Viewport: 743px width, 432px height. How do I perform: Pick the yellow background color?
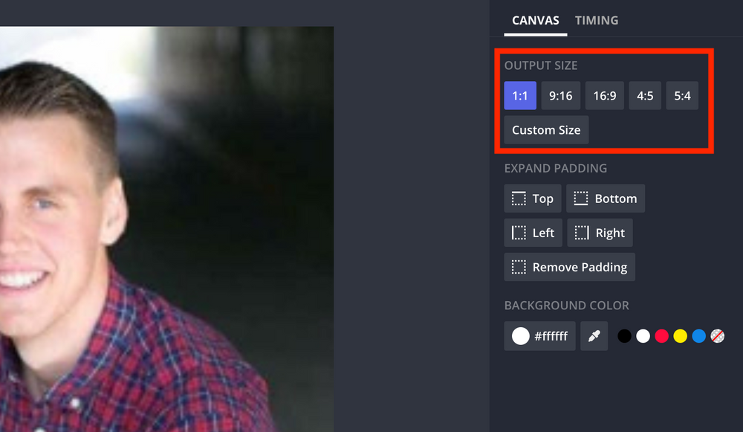(x=679, y=335)
